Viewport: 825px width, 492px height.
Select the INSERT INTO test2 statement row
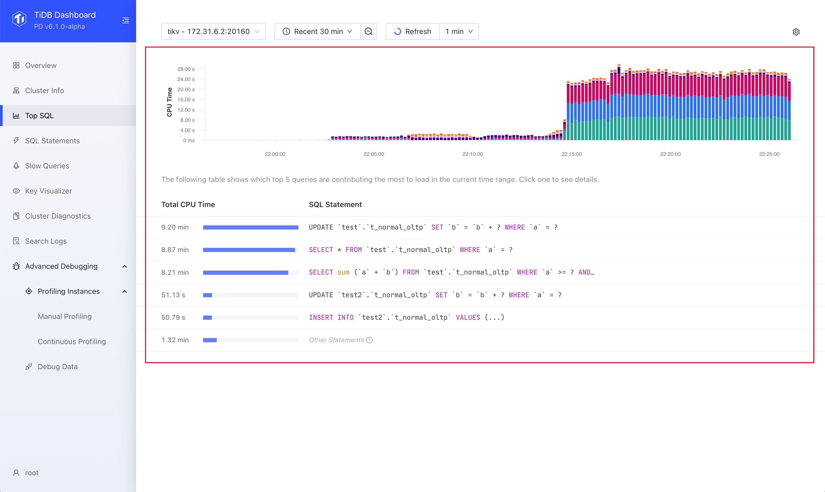coord(406,318)
